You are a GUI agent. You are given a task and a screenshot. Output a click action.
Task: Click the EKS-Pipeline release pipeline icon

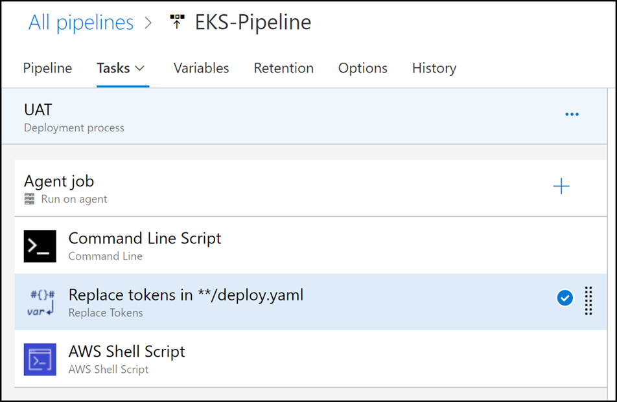pos(177,21)
